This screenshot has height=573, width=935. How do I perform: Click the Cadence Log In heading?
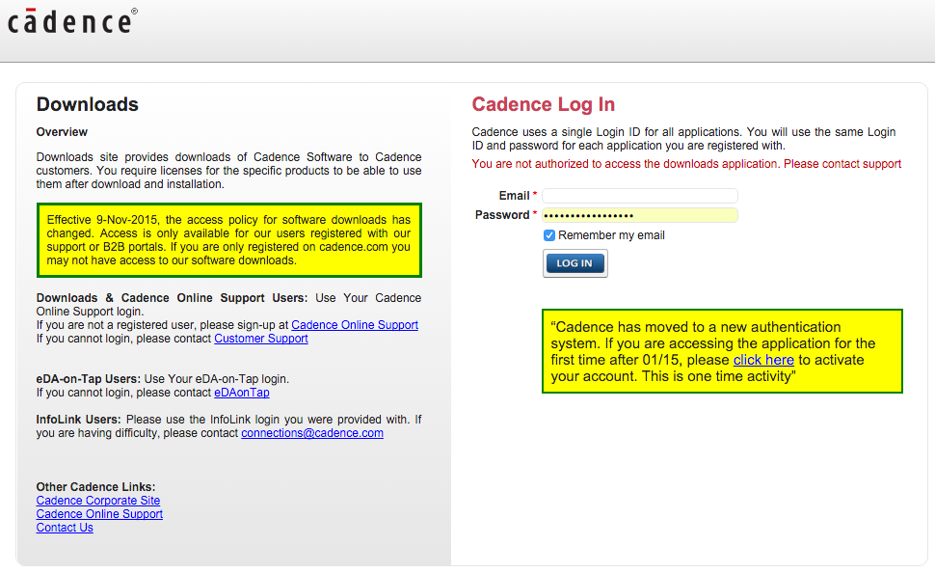pos(543,105)
